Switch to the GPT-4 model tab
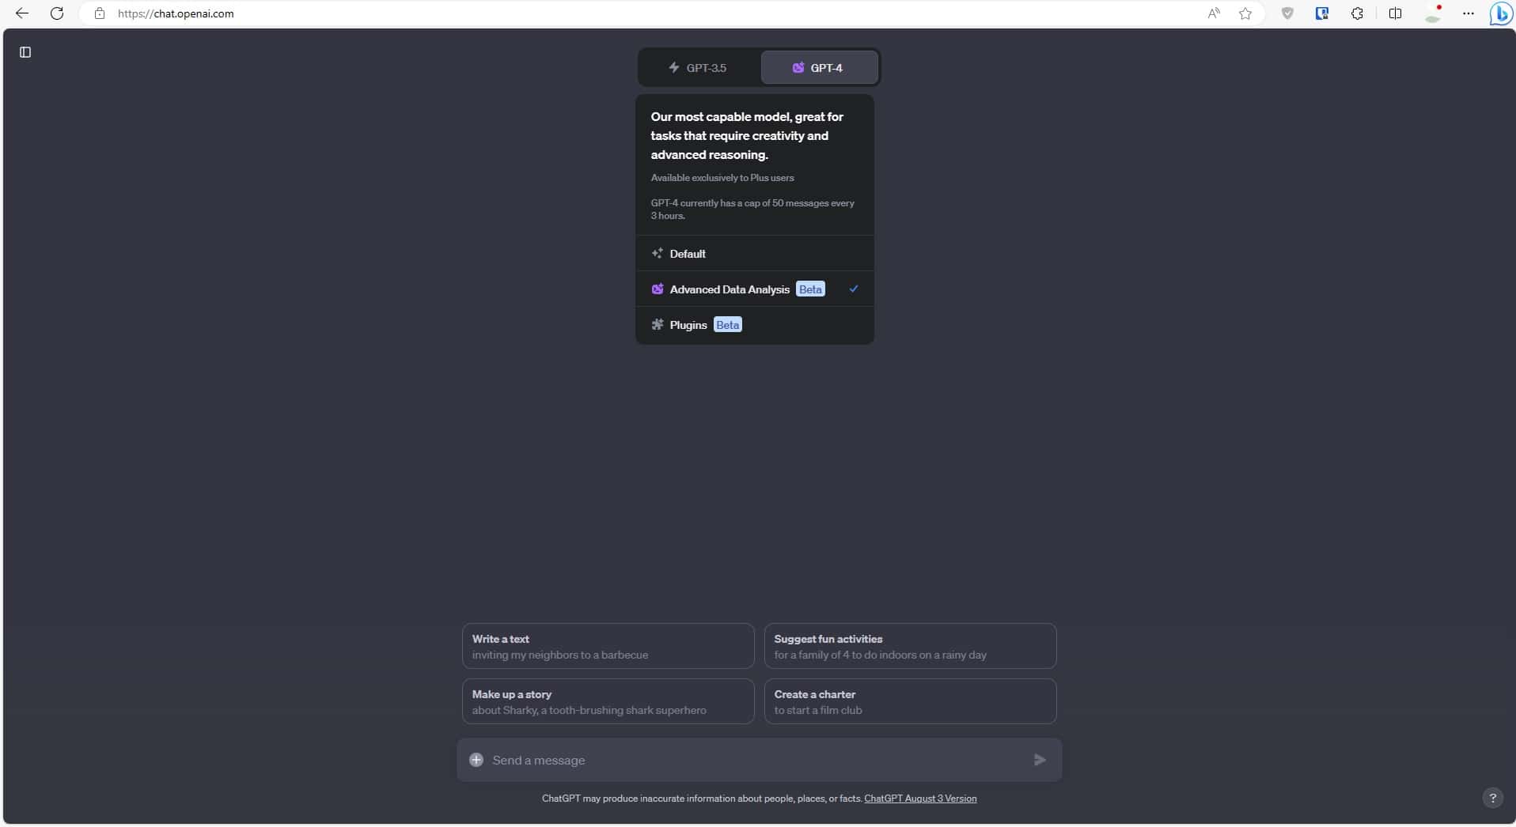The width and height of the screenshot is (1516, 827). tap(819, 68)
